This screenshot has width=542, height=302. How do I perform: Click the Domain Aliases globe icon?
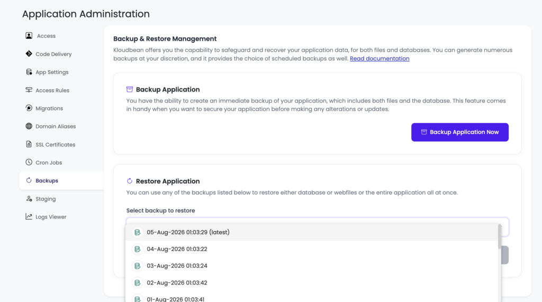pos(29,126)
